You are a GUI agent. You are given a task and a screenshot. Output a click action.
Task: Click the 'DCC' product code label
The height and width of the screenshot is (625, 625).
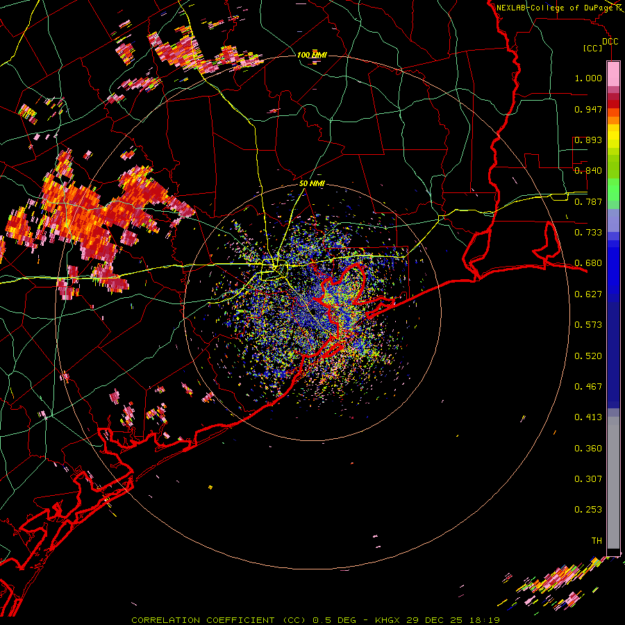coord(610,42)
